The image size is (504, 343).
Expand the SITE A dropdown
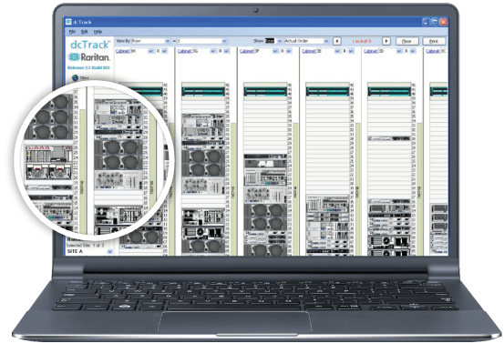coord(109,251)
